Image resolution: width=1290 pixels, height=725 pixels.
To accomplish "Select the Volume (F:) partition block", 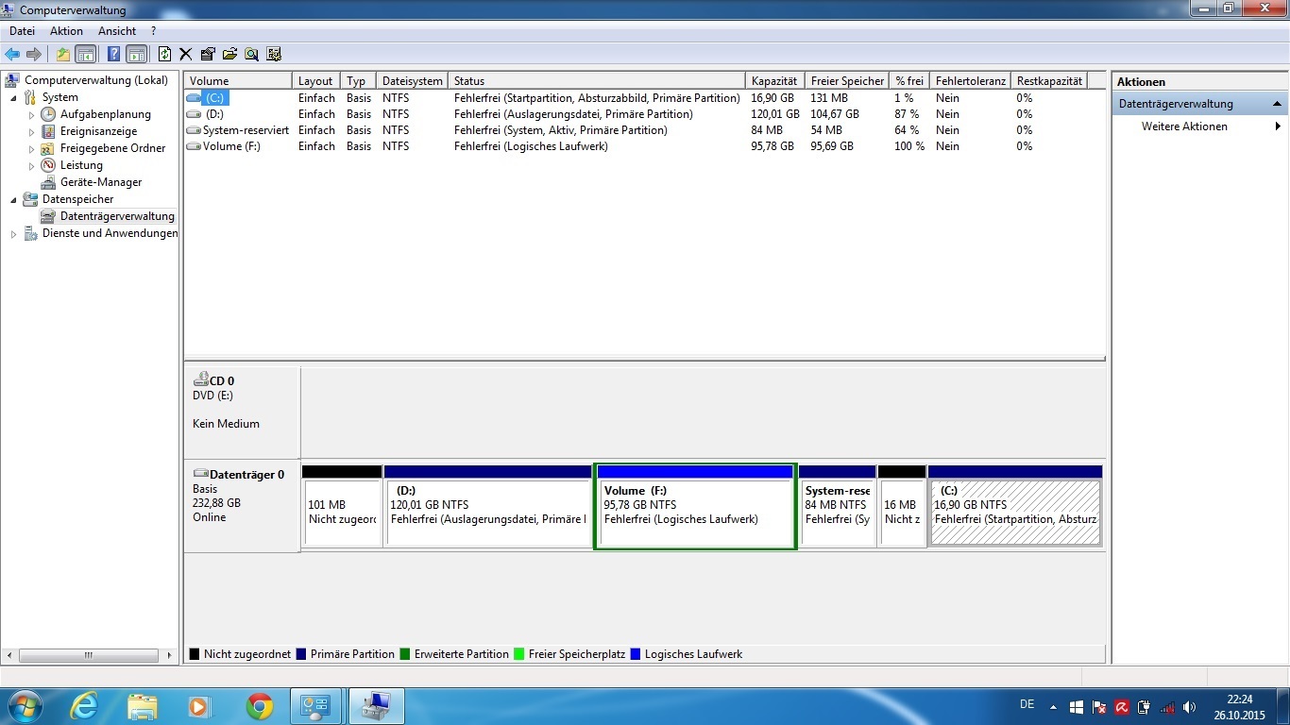I will [695, 505].
